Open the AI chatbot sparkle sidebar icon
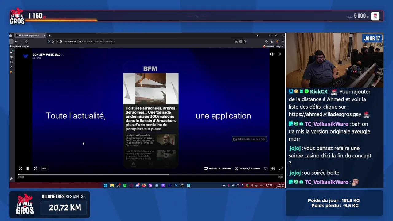 click(11, 52)
